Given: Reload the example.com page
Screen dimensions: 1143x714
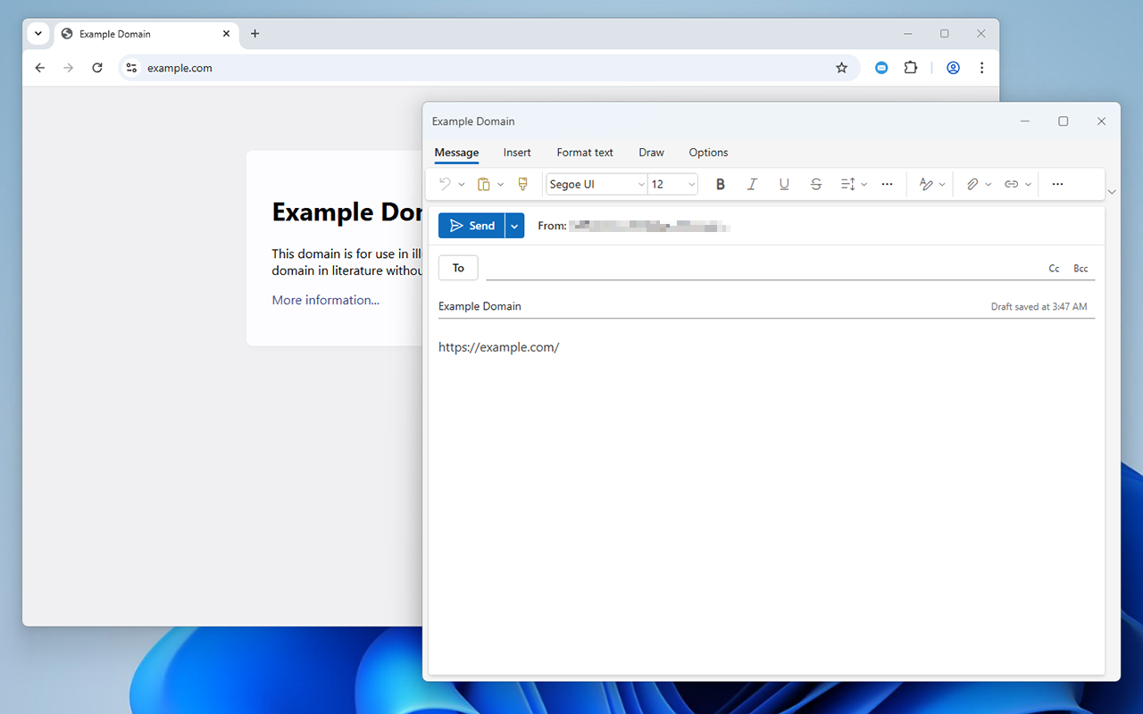Looking at the screenshot, I should click(97, 68).
